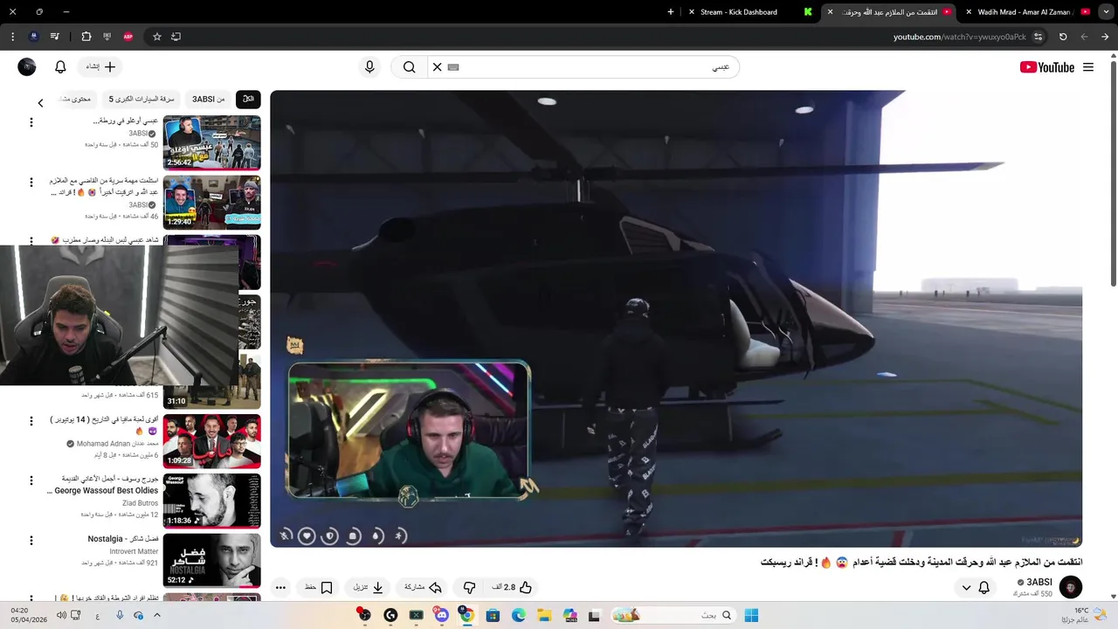Screen dimensions: 1118x629
Task: Select the 'الكل' filter chip
Action: (x=248, y=100)
